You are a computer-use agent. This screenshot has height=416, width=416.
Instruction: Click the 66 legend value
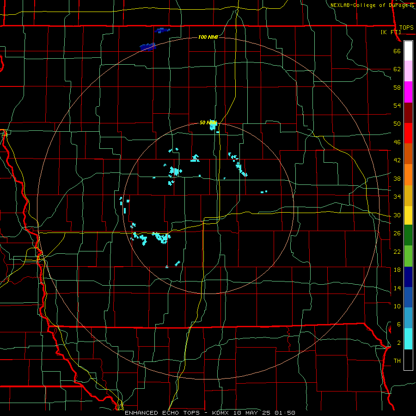click(x=397, y=51)
